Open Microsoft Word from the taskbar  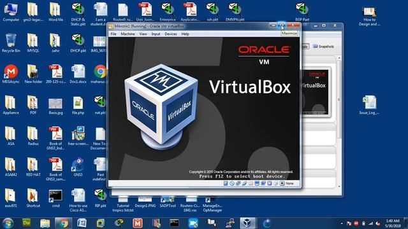82,223
